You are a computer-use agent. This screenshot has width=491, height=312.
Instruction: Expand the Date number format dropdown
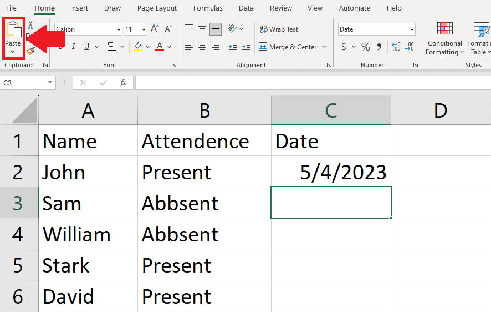click(412, 29)
